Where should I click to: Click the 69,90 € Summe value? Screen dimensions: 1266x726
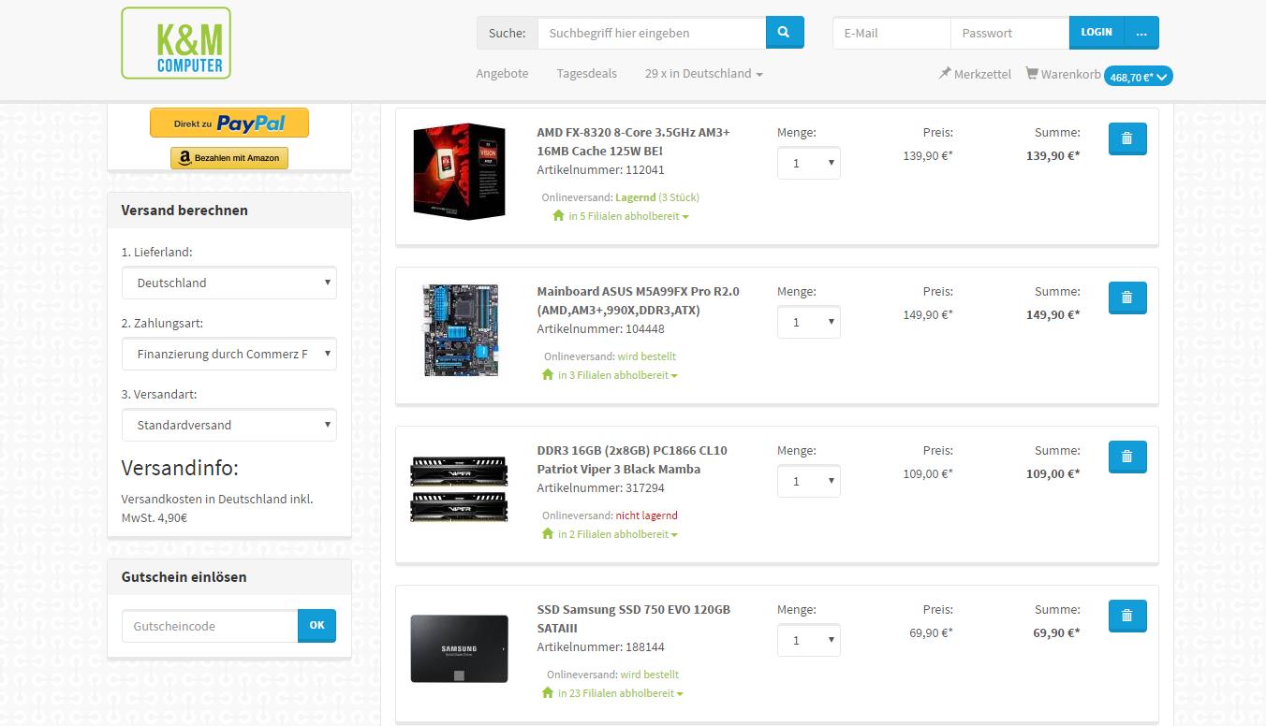pyautogui.click(x=1056, y=632)
